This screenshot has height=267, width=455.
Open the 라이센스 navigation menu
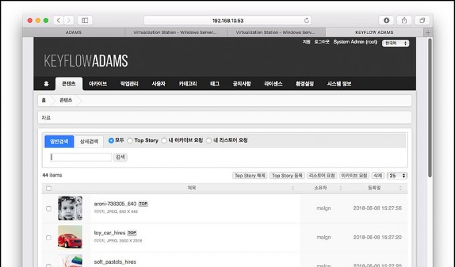tap(273, 84)
